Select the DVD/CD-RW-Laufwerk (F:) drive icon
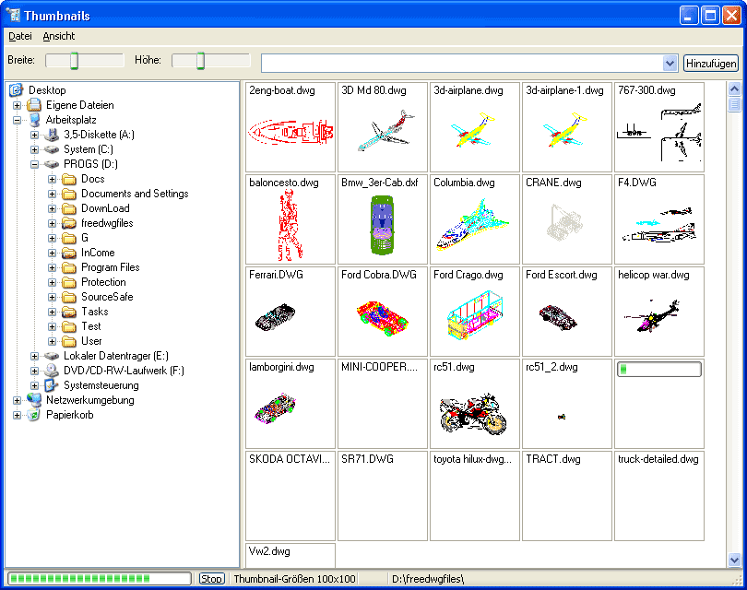The height and width of the screenshot is (590, 747). [52, 371]
